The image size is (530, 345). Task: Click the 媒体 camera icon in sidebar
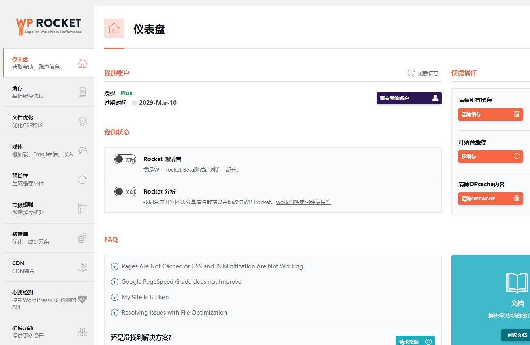pyautogui.click(x=82, y=150)
